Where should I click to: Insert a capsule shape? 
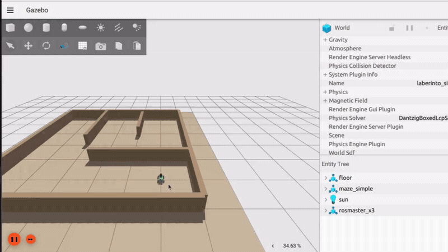tap(64, 27)
